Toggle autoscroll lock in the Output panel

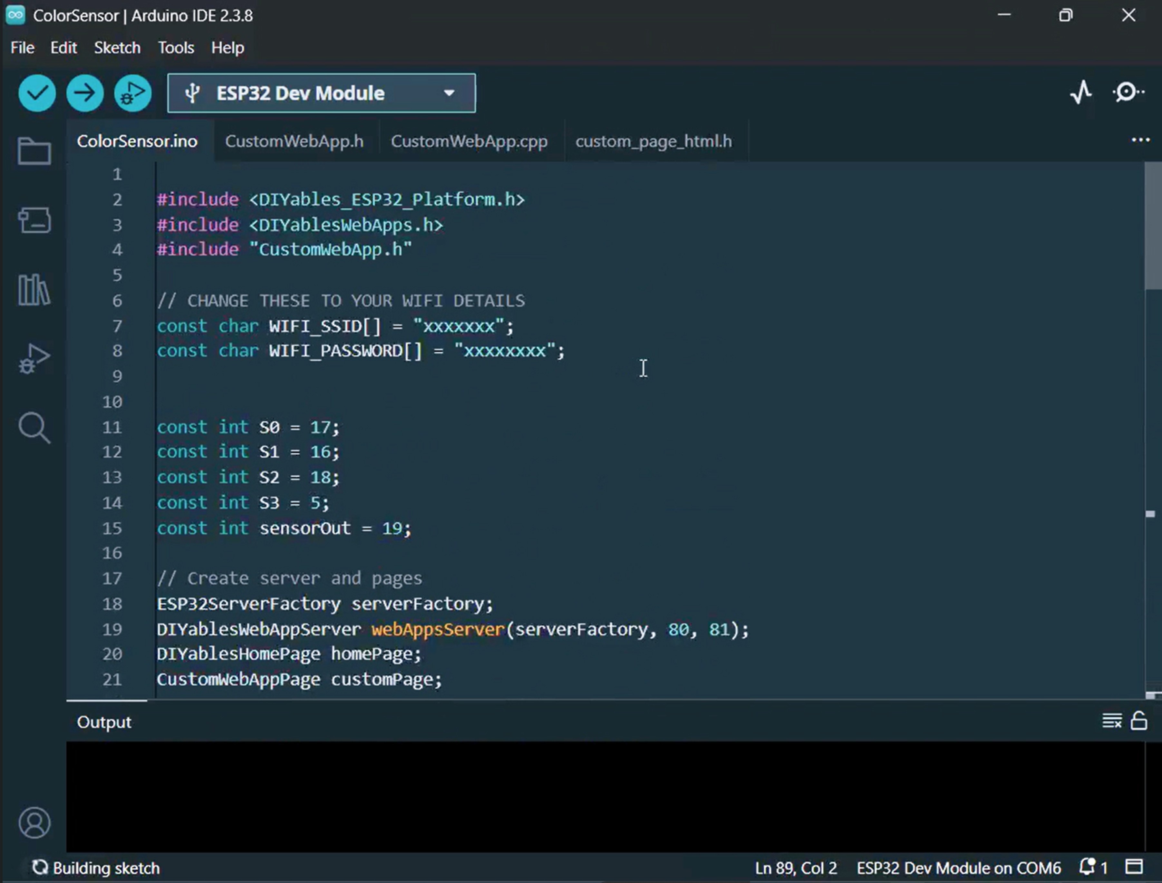(1139, 721)
